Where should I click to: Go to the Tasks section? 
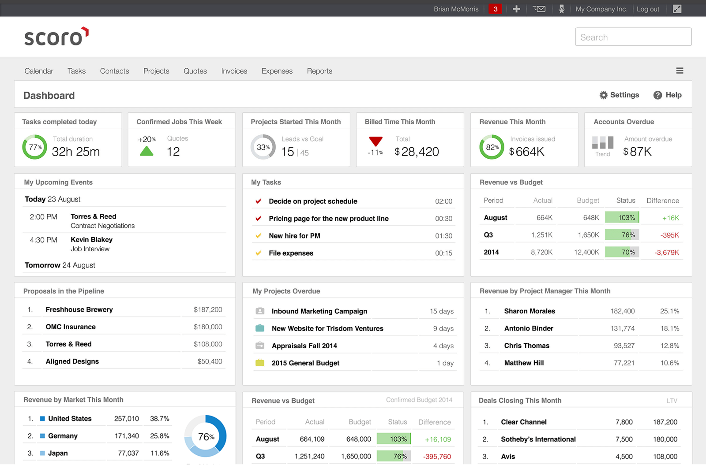[77, 71]
